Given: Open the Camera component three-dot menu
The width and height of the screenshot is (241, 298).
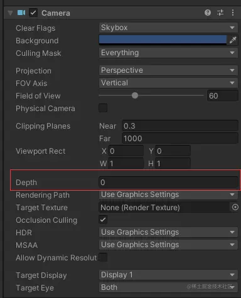Looking at the screenshot, I should point(233,13).
